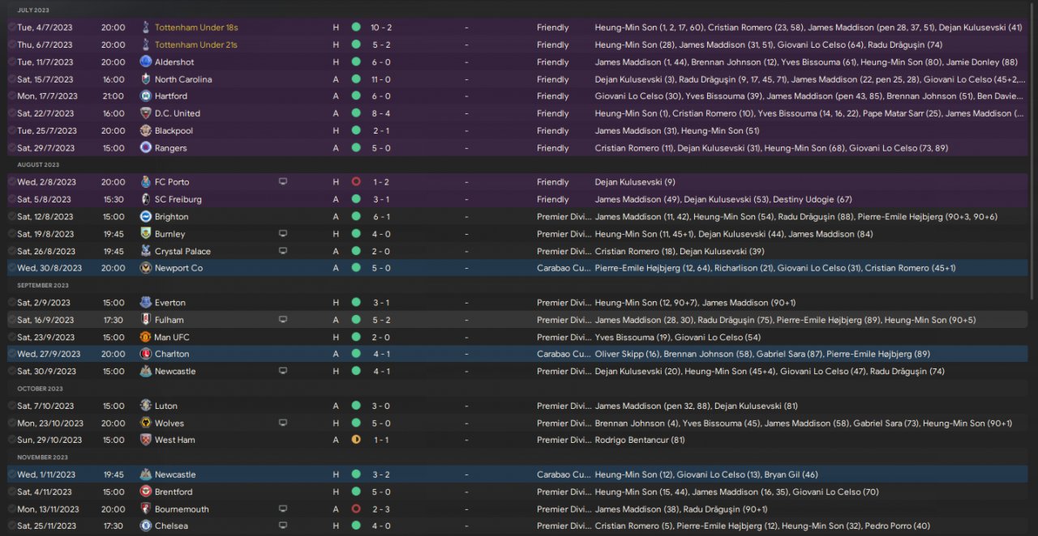The height and width of the screenshot is (536, 1038).
Task: Click the Dejan Kulusevski (9) scorer text
Action: 635,182
